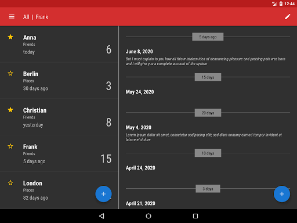Tap the pencil edit icon
Screen dimensions: 297x223
pos(288,17)
